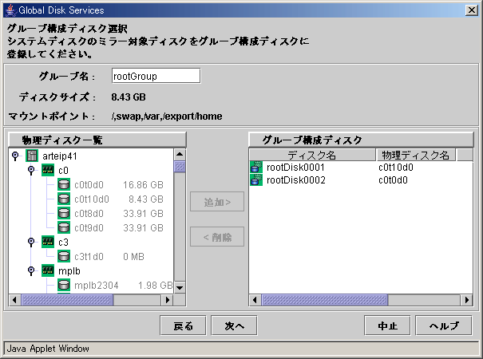
Task: Select the arteip41 tree label
Action: click(60, 156)
